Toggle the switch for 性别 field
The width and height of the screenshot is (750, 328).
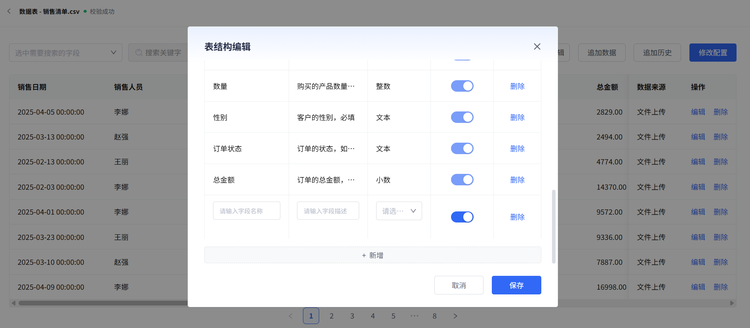462,117
